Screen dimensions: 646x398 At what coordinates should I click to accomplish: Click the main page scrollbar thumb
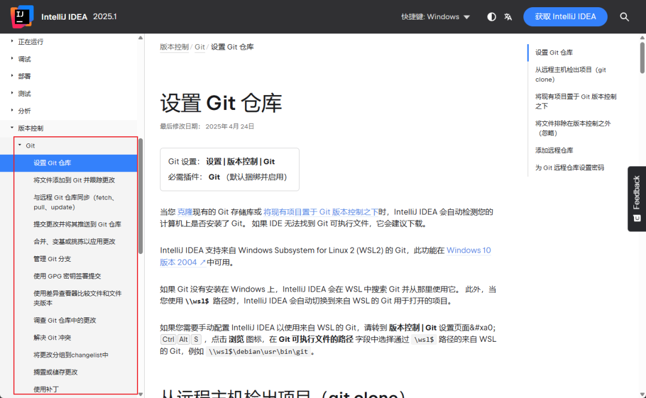coord(642,58)
